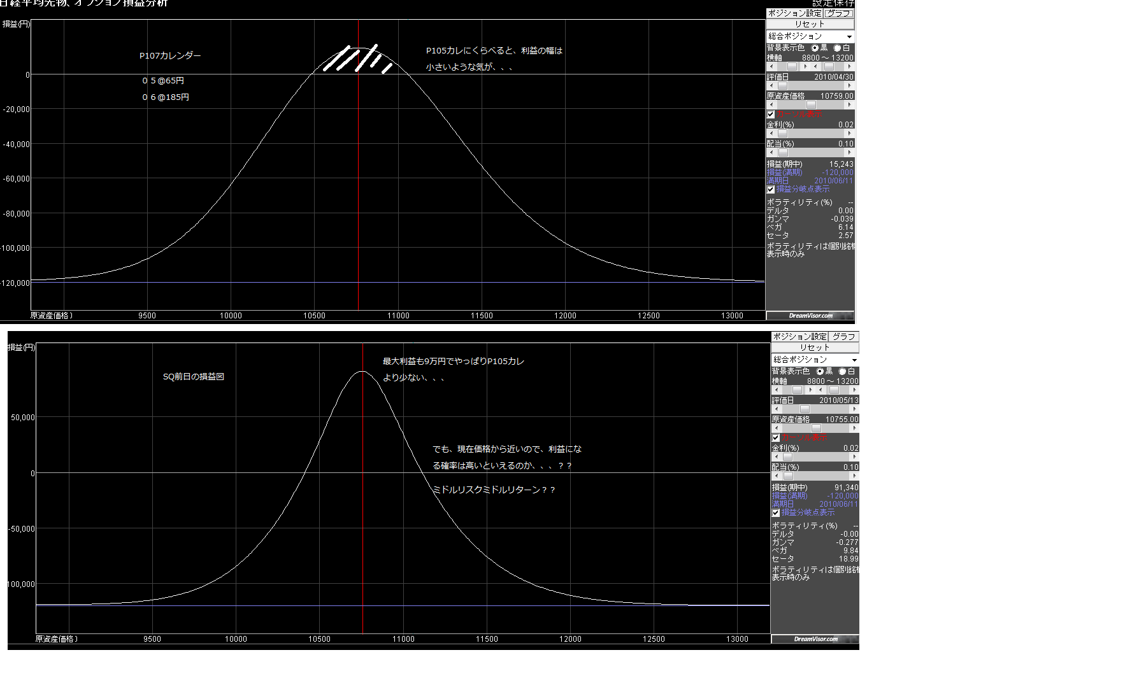Click right arrow of 金利(%) scrollbar in top panel
This screenshot has height=685, width=1139.
coord(849,134)
